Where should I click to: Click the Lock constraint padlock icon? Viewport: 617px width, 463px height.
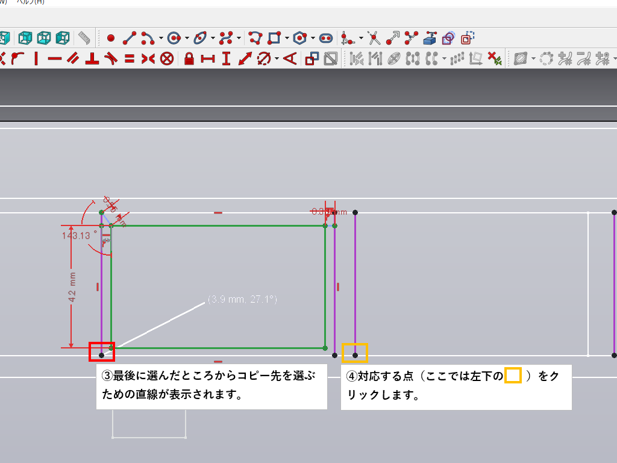pos(189,58)
